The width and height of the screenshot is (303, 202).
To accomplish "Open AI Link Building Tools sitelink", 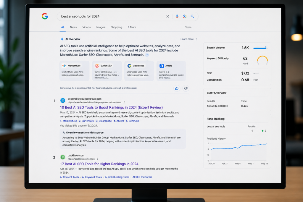I will 117,177.
